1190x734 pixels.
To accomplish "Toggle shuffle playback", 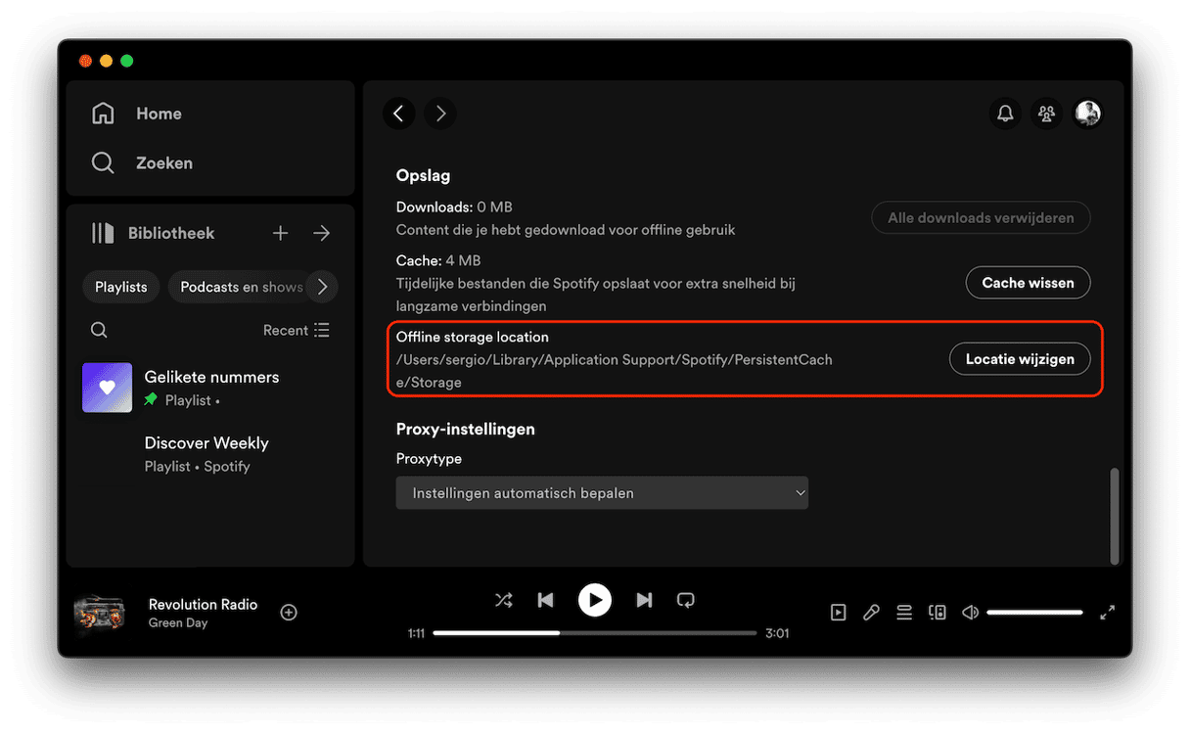I will click(x=503, y=600).
